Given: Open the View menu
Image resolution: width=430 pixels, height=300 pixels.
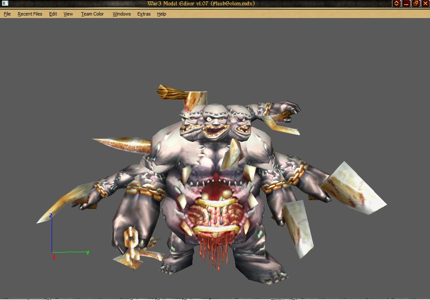Looking at the screenshot, I should (x=68, y=14).
